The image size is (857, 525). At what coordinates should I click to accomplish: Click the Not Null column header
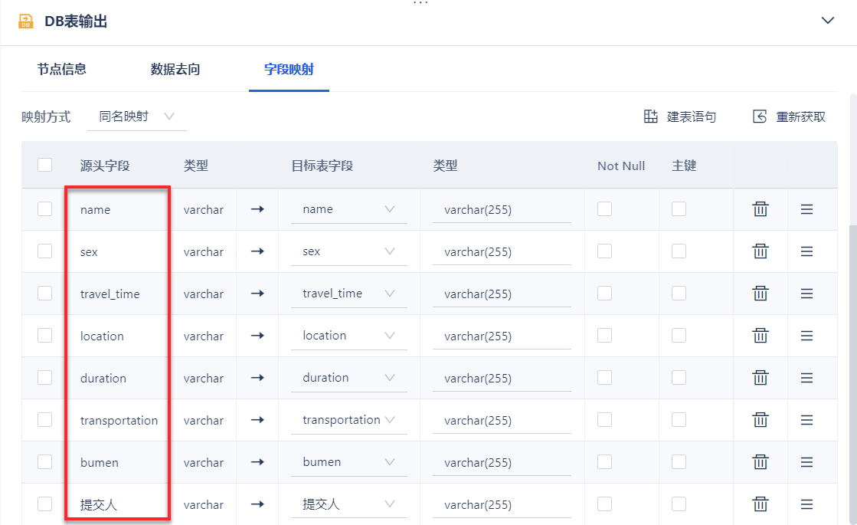coord(621,166)
